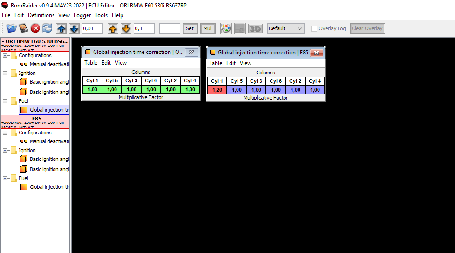Click the coarse increment value field 0,1
The image size is (455, 253).
coord(144,28)
